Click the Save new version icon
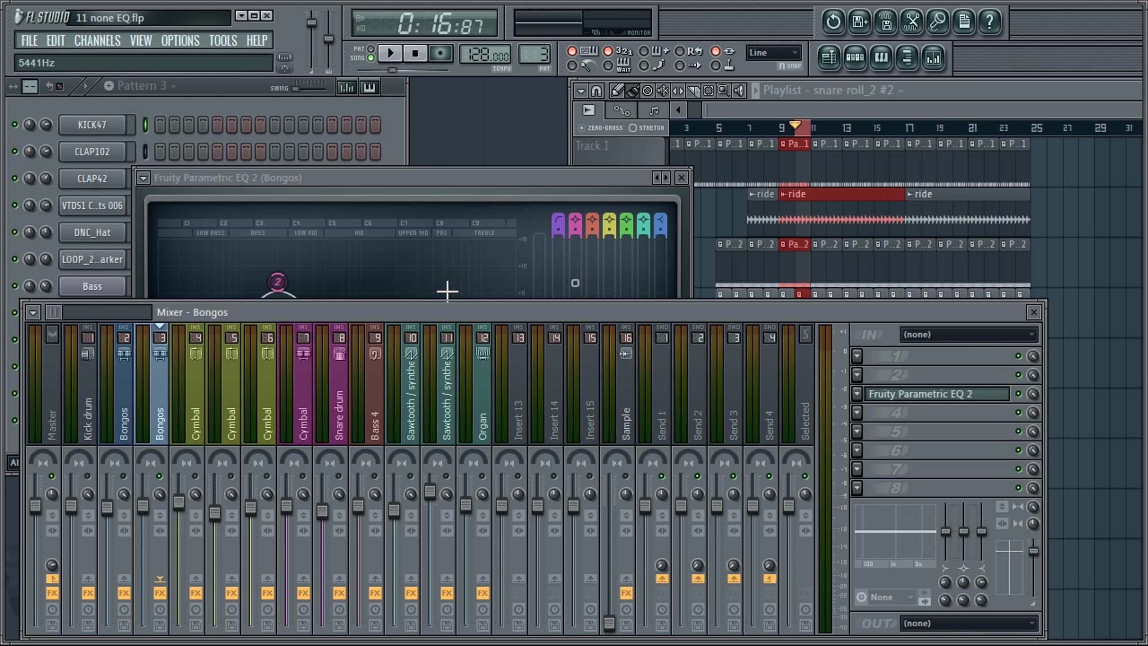The width and height of the screenshot is (1148, 646). click(x=859, y=21)
